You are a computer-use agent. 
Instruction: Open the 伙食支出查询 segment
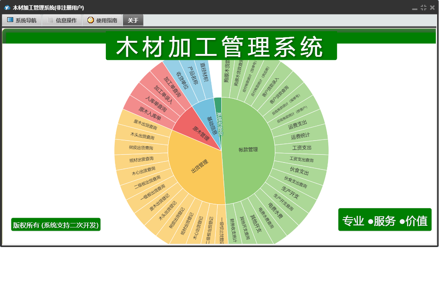tap(296, 182)
